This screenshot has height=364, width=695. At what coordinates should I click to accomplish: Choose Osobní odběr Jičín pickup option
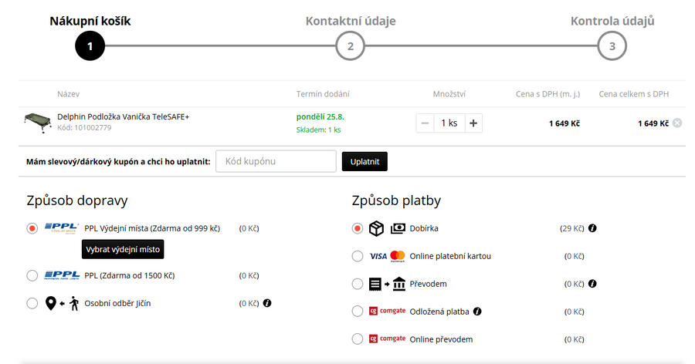(x=32, y=303)
